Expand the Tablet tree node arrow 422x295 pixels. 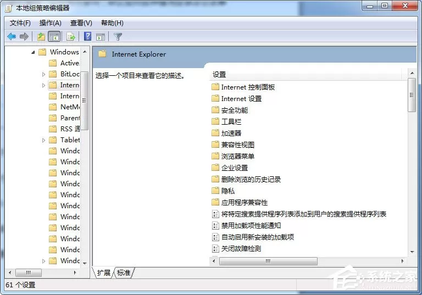(x=43, y=140)
